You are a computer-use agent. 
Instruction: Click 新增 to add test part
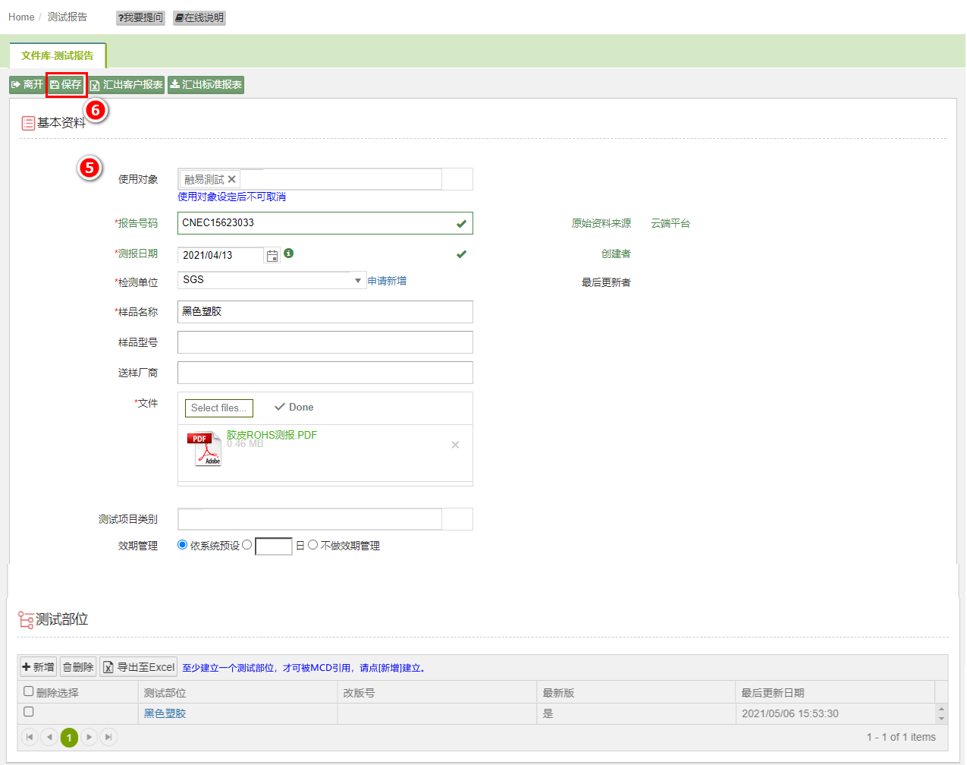point(38,667)
